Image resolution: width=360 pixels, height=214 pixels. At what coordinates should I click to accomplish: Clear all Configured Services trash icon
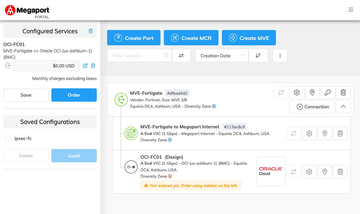point(91,31)
